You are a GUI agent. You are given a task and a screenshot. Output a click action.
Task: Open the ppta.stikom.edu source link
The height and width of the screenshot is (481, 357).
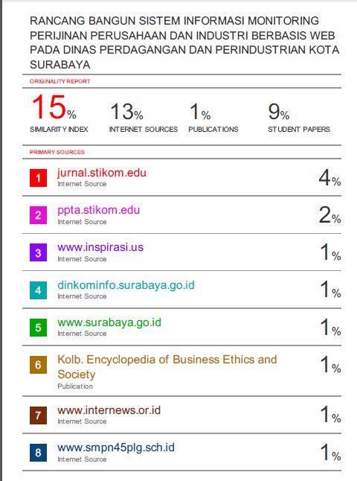[99, 211]
